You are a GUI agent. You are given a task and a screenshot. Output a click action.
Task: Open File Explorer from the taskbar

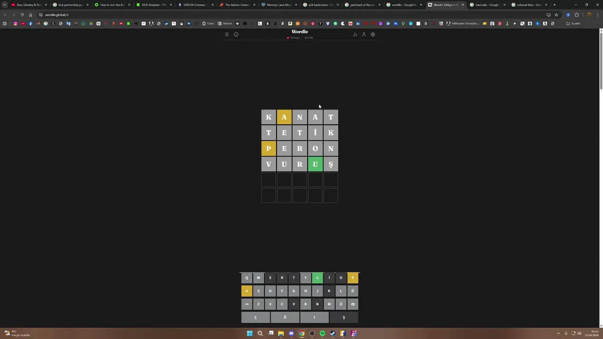tap(281, 333)
